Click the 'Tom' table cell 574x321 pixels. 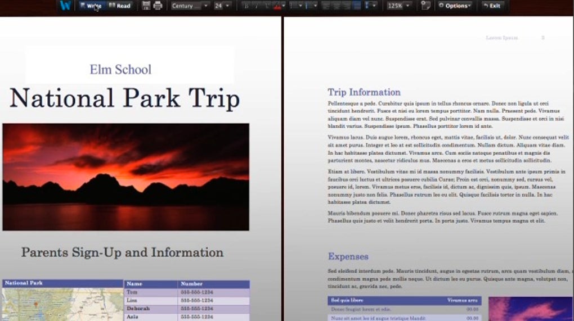[151, 292]
